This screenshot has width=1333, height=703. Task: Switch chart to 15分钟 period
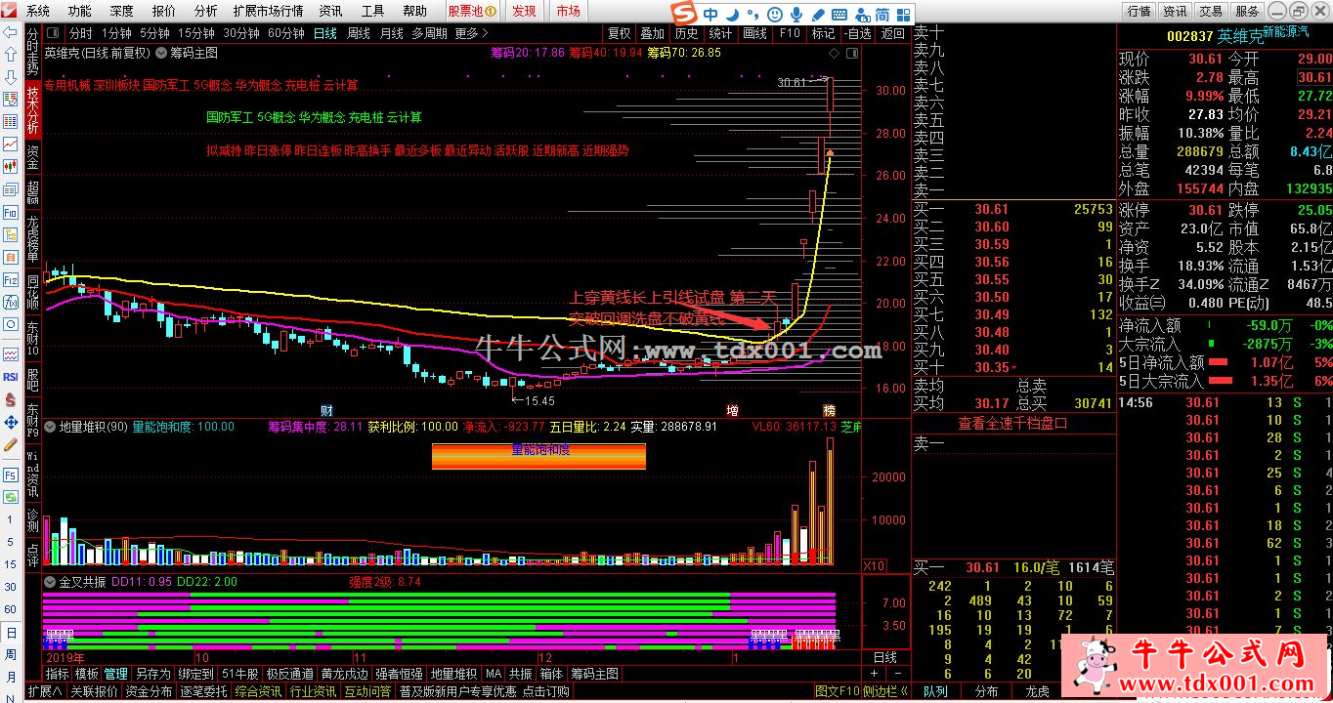195,33
